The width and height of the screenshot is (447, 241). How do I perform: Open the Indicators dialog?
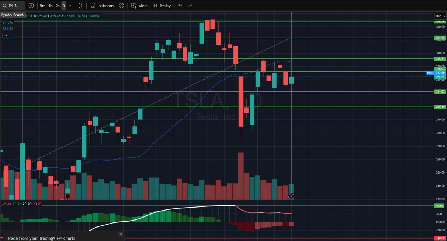click(x=102, y=6)
